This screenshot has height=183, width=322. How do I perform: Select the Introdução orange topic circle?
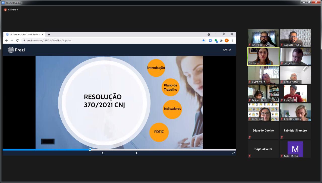pyautogui.click(x=156, y=68)
